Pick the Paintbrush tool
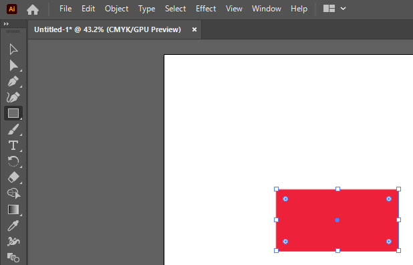The width and height of the screenshot is (413, 265). coord(13,129)
